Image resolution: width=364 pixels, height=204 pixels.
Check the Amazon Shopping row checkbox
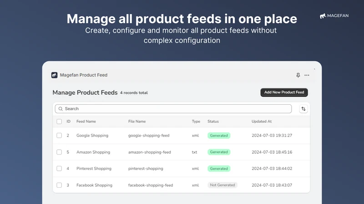click(x=59, y=152)
